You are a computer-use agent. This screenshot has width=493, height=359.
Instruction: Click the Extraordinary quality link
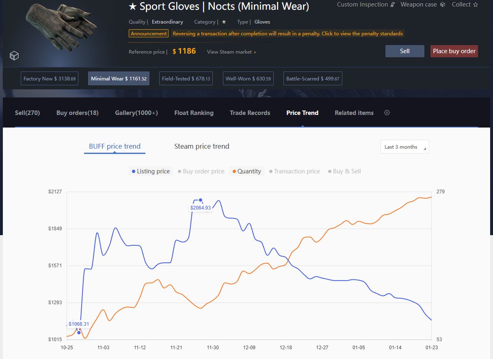click(x=168, y=22)
